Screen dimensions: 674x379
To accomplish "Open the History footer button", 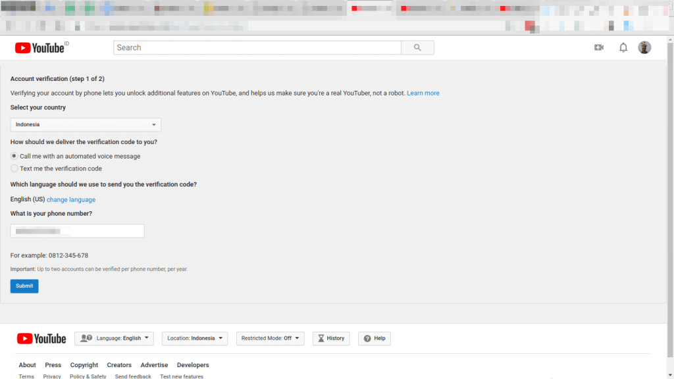I will (x=331, y=339).
